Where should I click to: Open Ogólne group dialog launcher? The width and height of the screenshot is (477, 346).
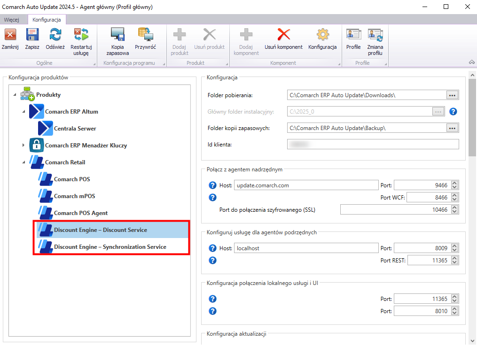(x=94, y=64)
